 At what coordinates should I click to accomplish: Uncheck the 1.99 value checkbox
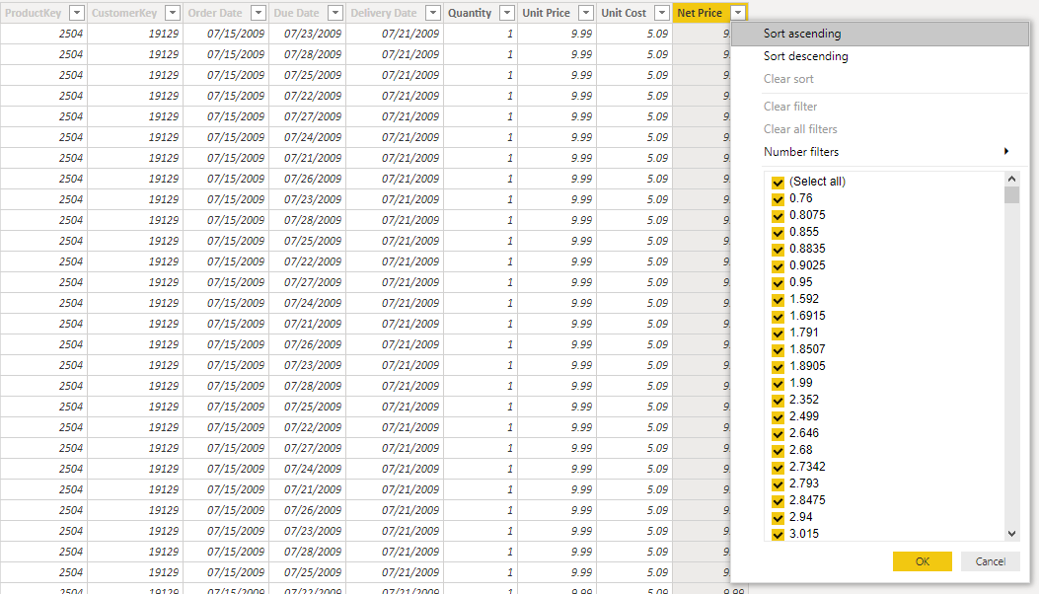[778, 384]
